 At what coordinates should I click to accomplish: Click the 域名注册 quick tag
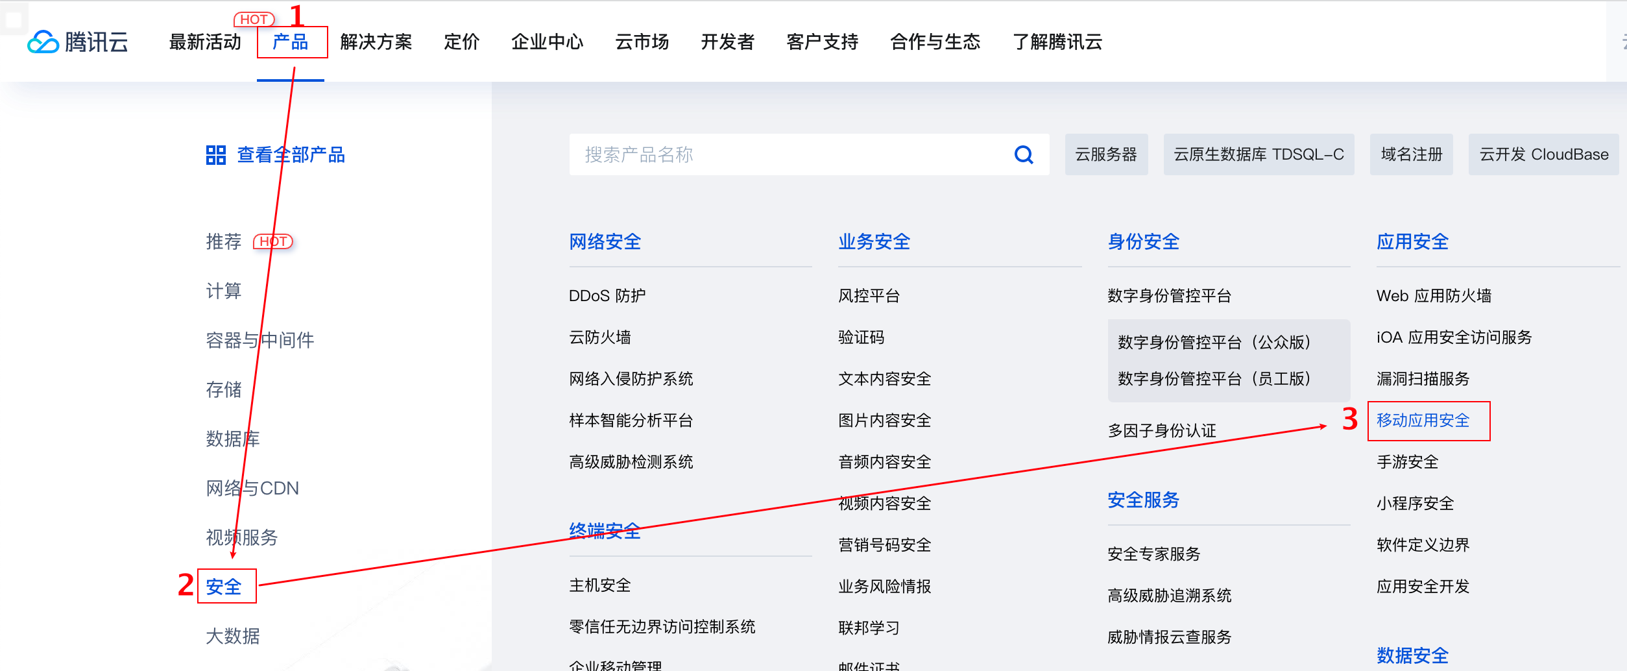tap(1412, 154)
